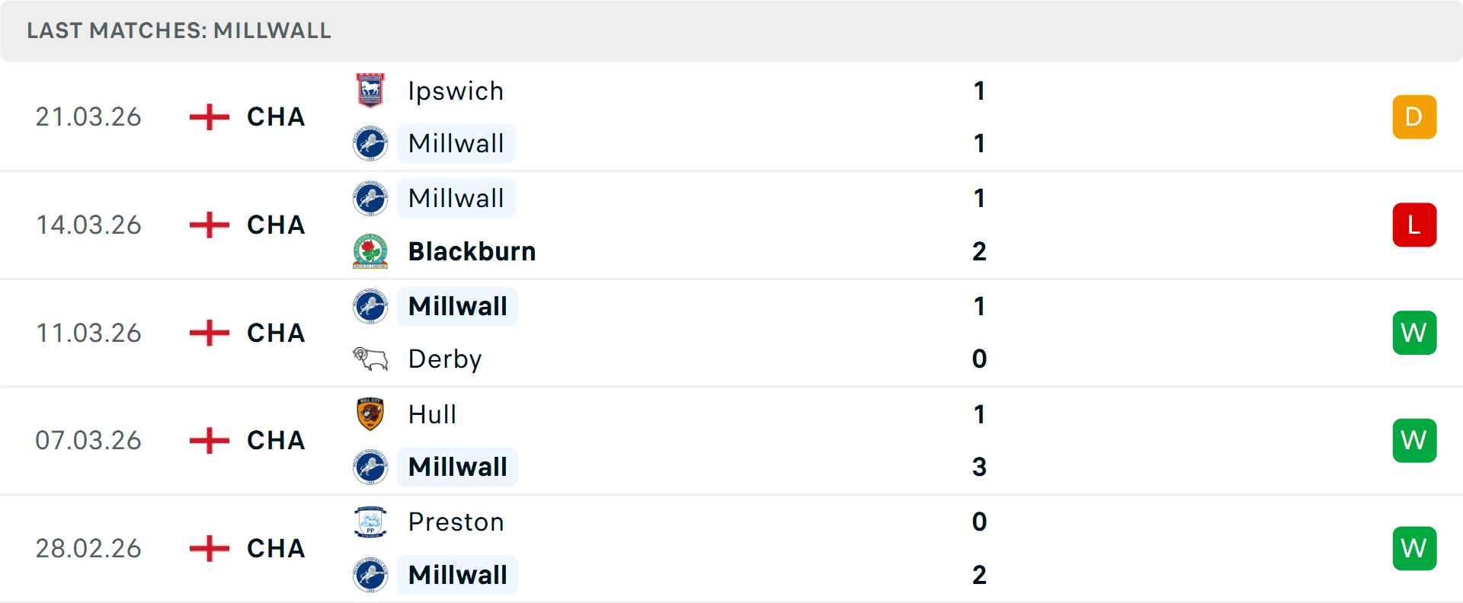Click the green W badge in the Preston row
Image resolution: width=1463 pixels, height=603 pixels.
(1414, 547)
